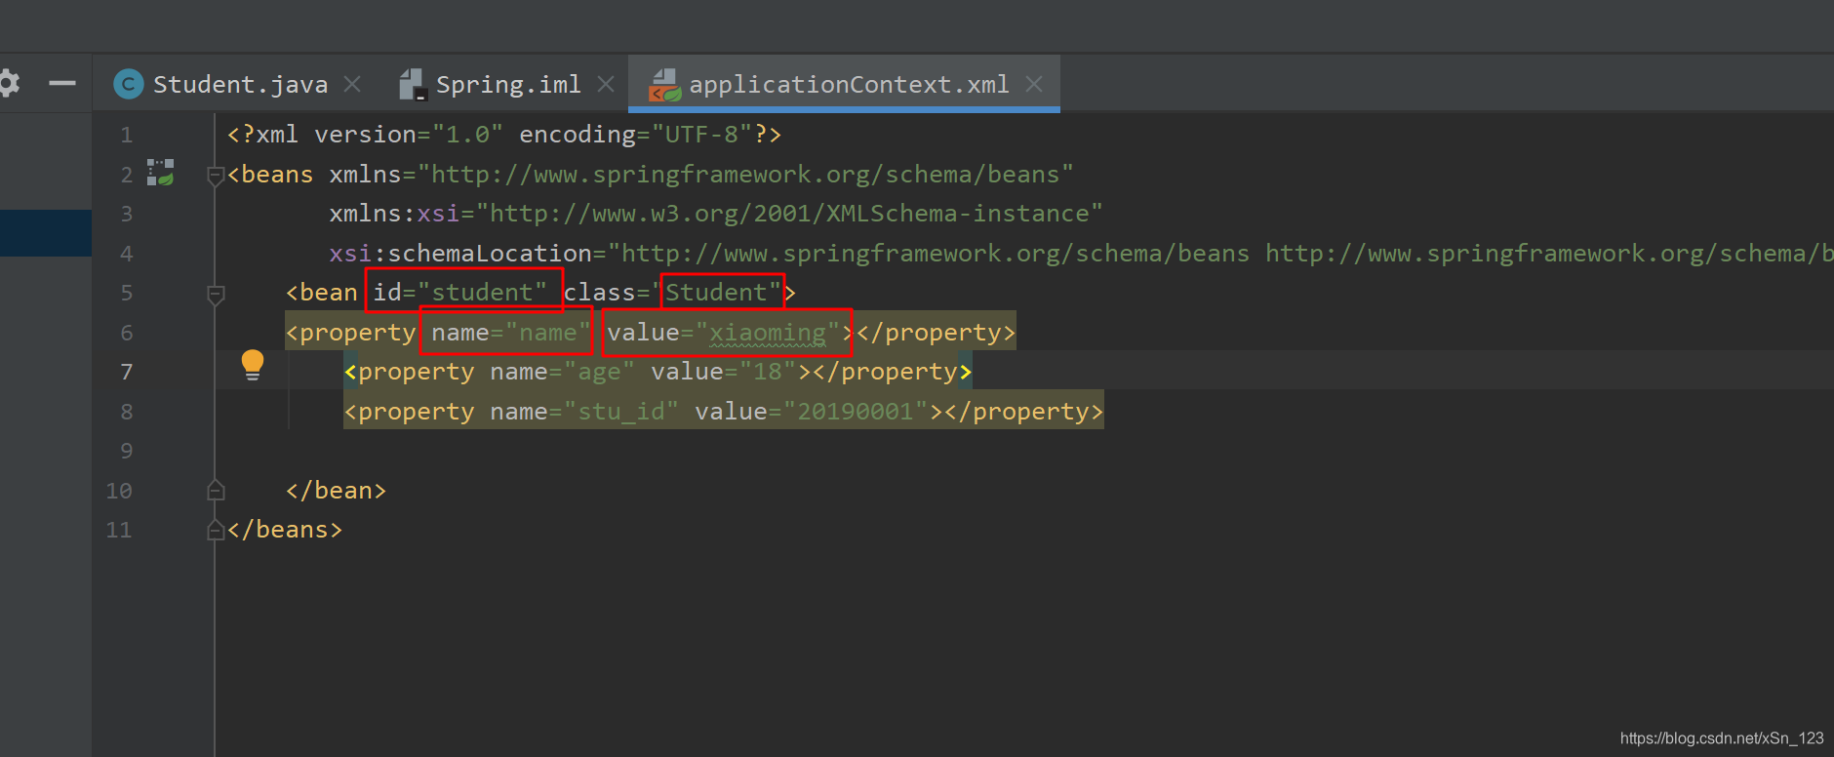Collapse the tool window with the minus icon
The image size is (1834, 757).
pos(62,84)
